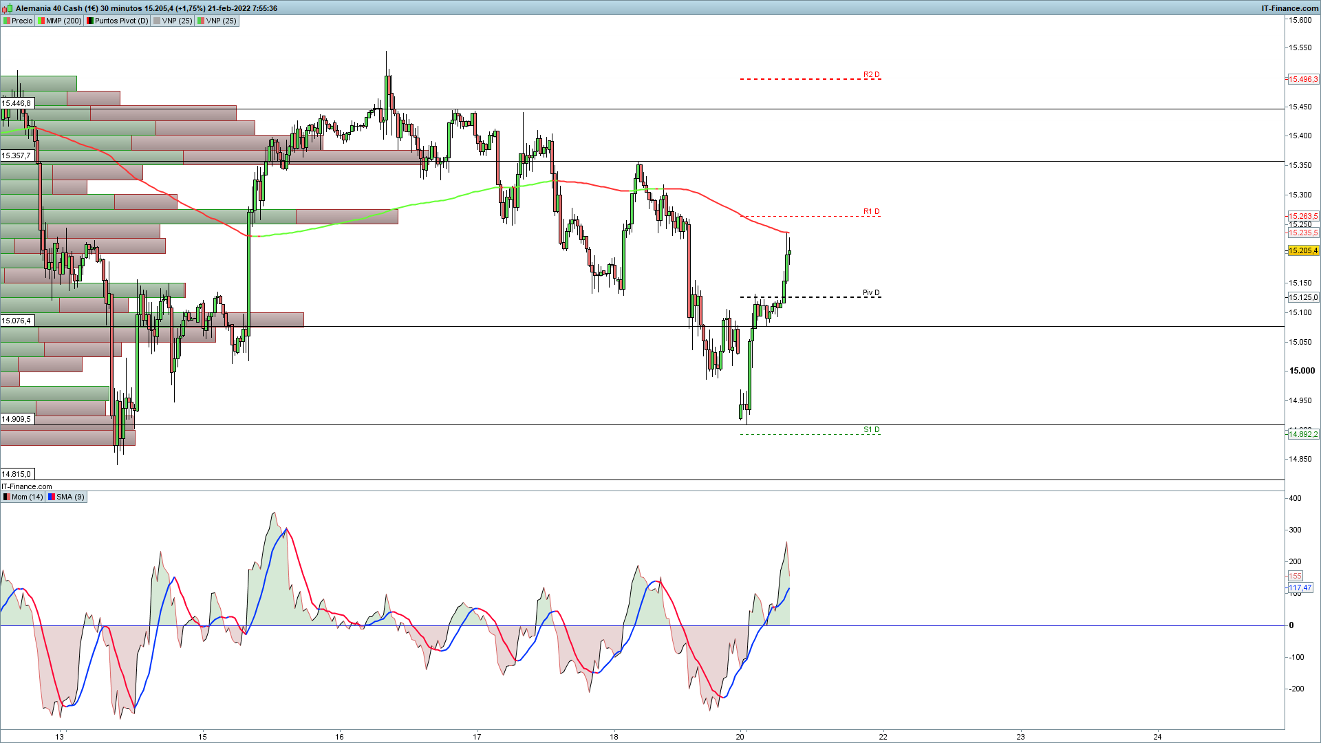1321x743 pixels.
Task: Click the 15.550 price scale label
Action: [1300, 48]
